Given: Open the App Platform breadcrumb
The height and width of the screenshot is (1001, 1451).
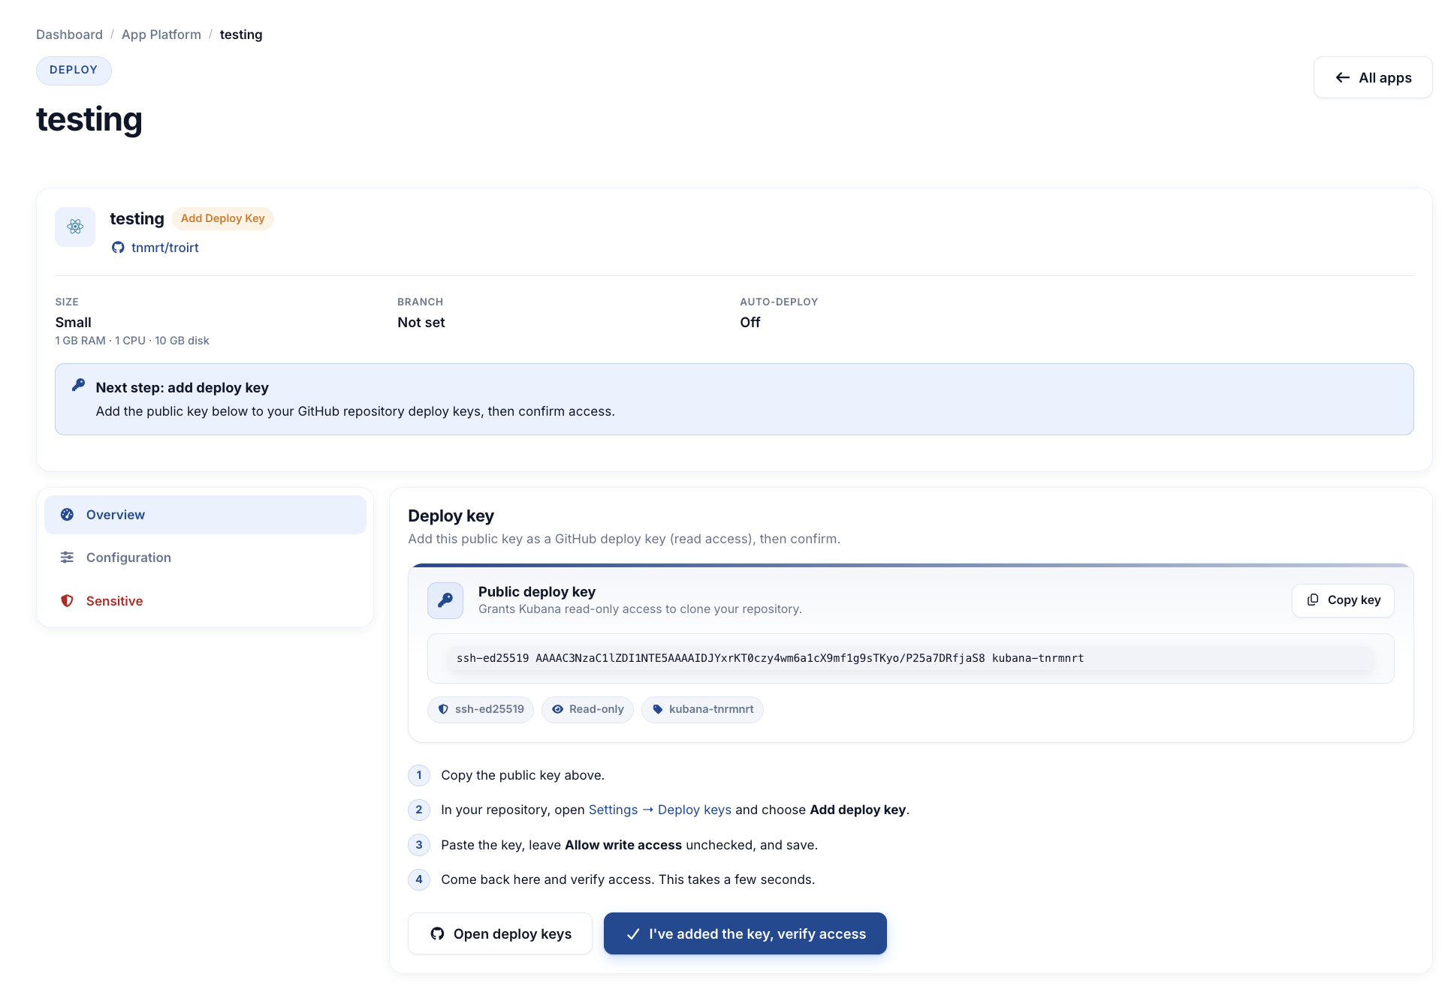Looking at the screenshot, I should tap(161, 35).
